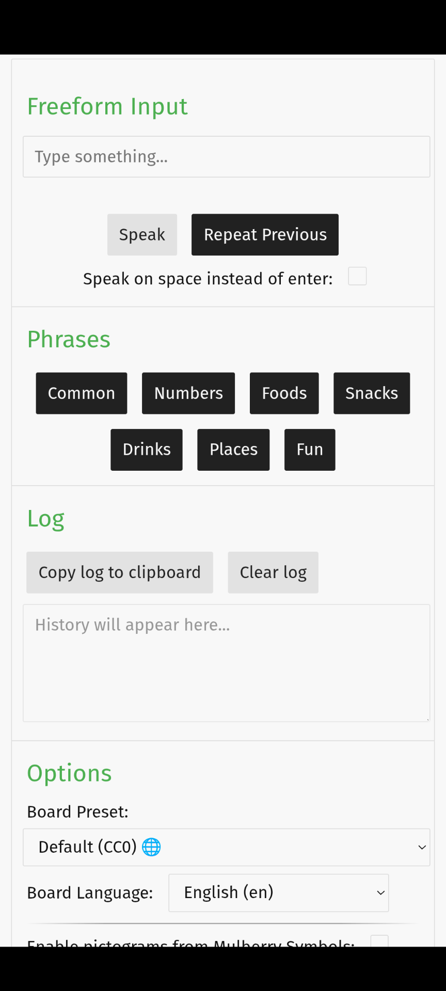Show the Places phrases
Screen dimensions: 446x991
pos(233,450)
